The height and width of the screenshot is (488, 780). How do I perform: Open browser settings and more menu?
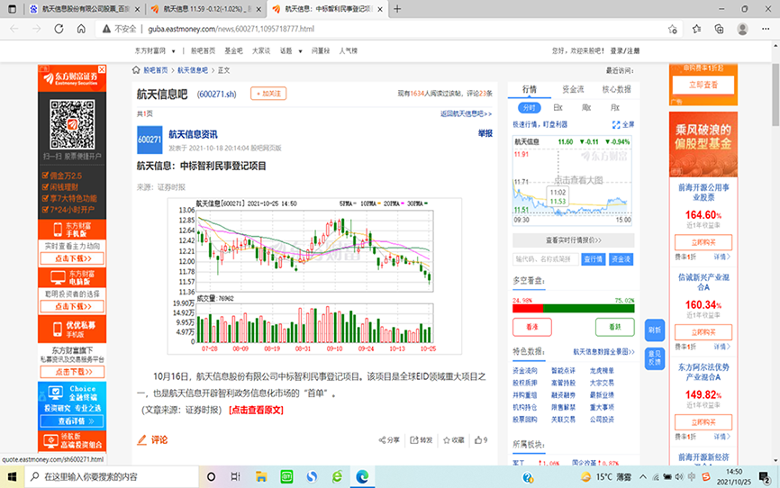(x=766, y=29)
